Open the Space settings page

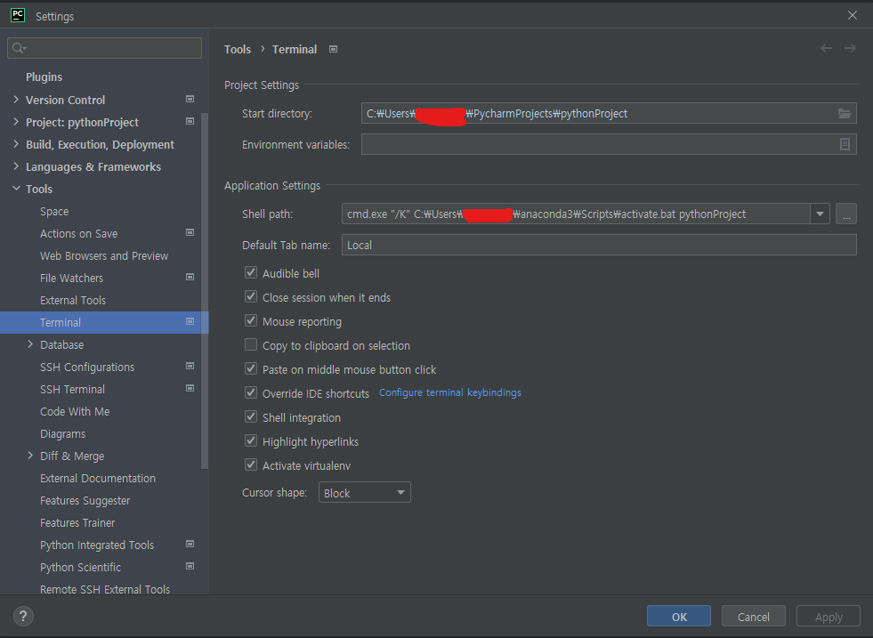pyautogui.click(x=54, y=212)
